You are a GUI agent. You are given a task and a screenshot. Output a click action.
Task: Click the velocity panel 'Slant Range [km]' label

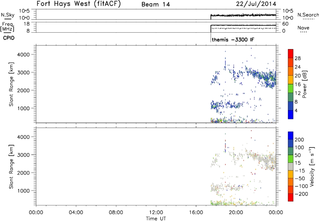coord(11,167)
